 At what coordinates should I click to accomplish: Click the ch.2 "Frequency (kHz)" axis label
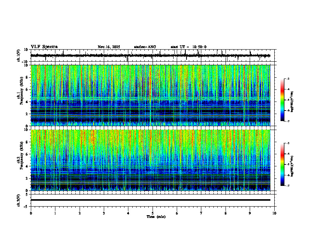[x=21, y=155]
